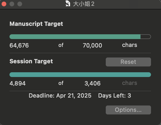The height and width of the screenshot is (125, 161).
Task: Click the unfilled end of manuscript bar
Action: [x=145, y=37]
